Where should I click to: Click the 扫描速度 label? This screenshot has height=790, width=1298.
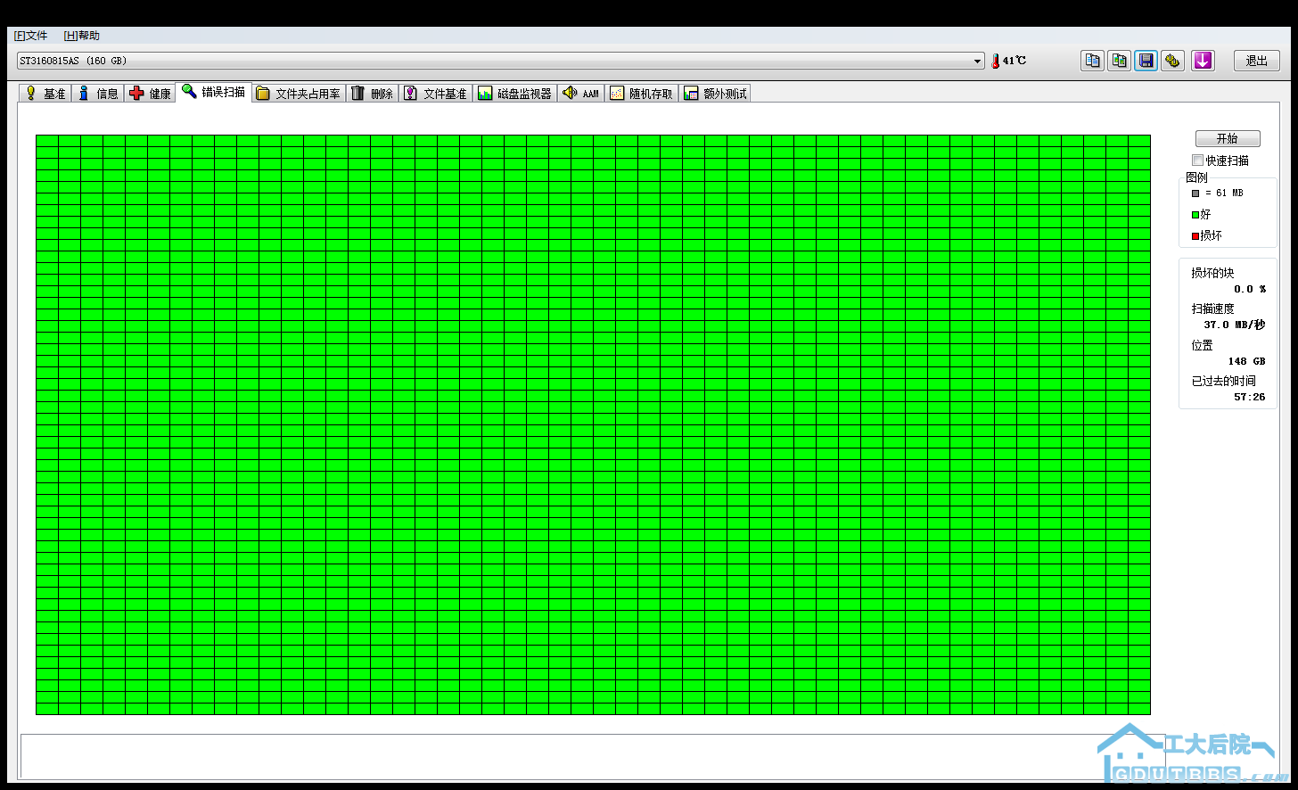tap(1212, 309)
